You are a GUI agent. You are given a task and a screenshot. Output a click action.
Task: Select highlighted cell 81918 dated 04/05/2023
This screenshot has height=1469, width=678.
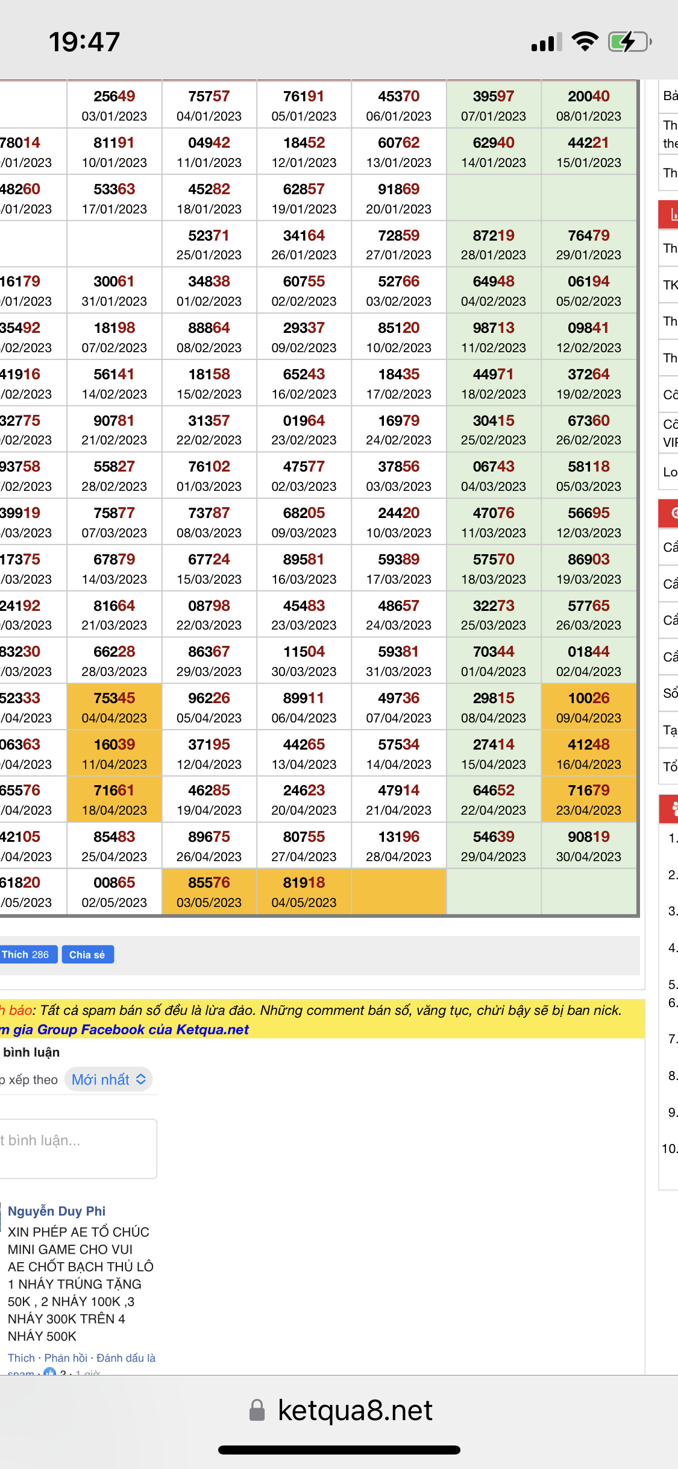click(x=304, y=891)
